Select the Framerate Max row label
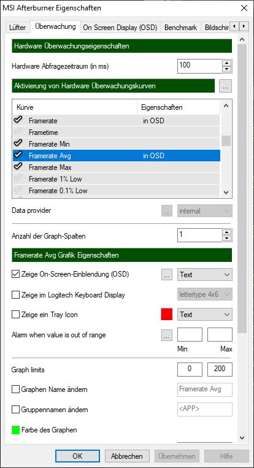This screenshot has width=254, height=468. click(x=50, y=167)
